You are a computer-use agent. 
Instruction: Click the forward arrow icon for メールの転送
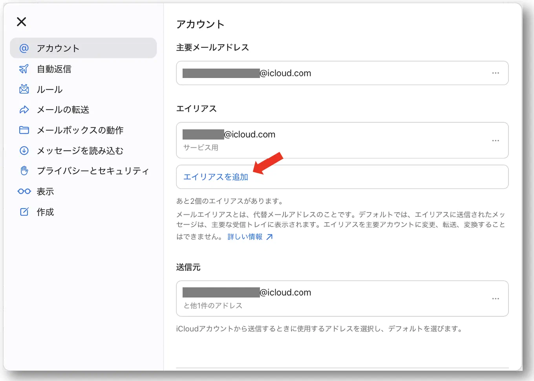[x=24, y=110]
